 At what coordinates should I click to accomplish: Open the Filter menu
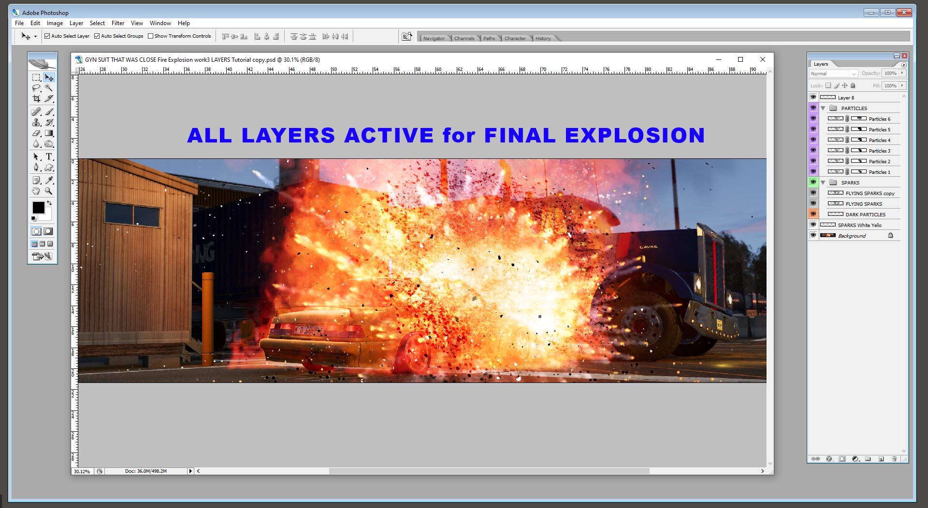[x=118, y=23]
